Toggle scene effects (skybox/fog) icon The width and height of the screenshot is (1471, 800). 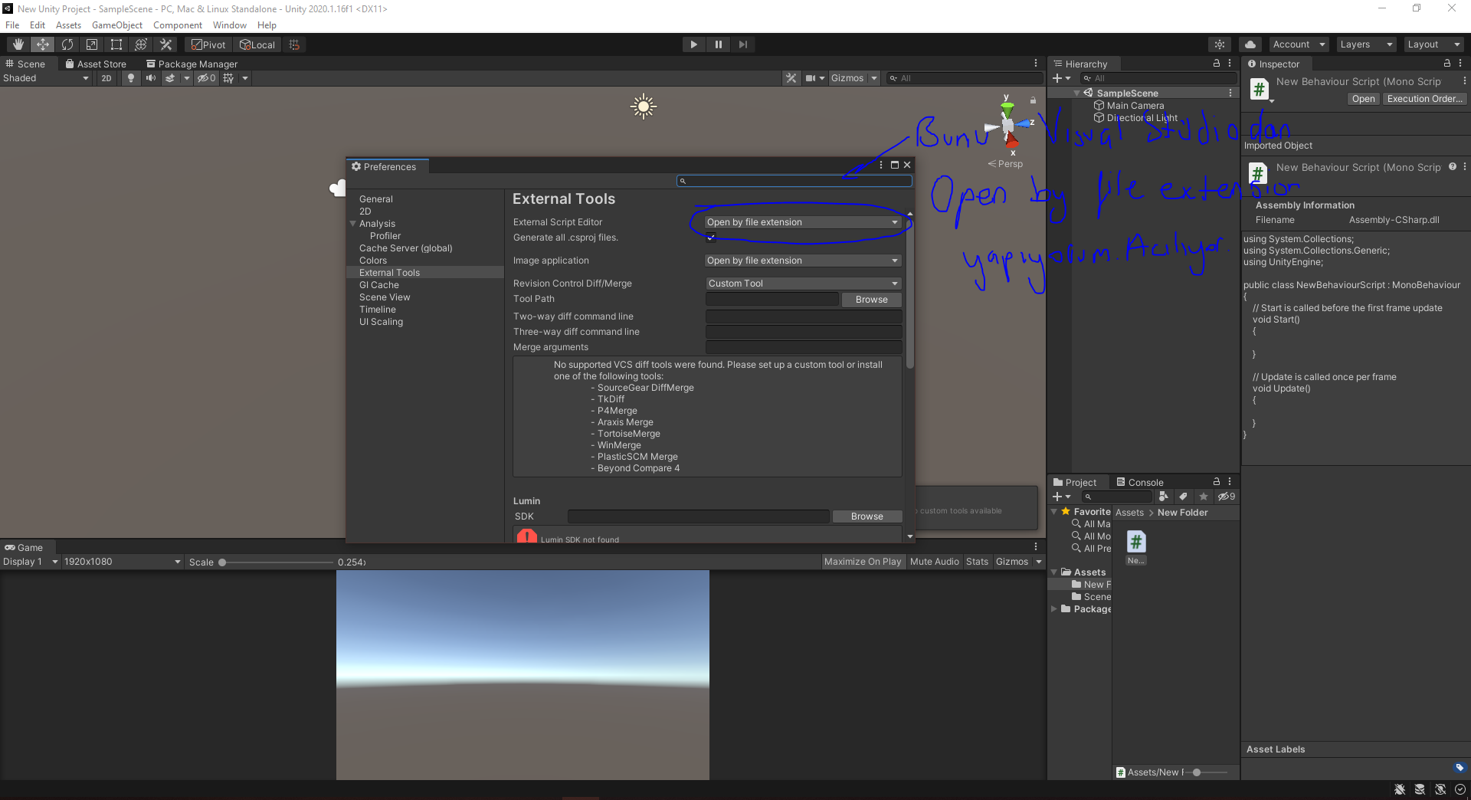click(x=170, y=78)
